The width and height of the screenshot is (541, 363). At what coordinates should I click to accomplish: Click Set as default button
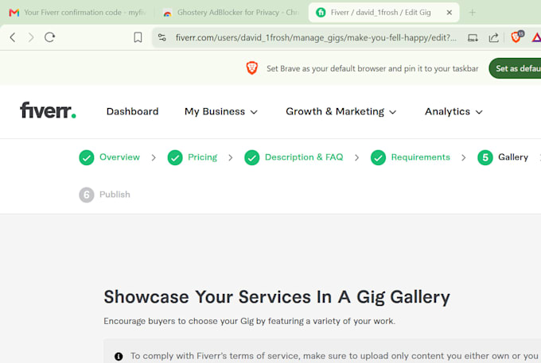[516, 68]
